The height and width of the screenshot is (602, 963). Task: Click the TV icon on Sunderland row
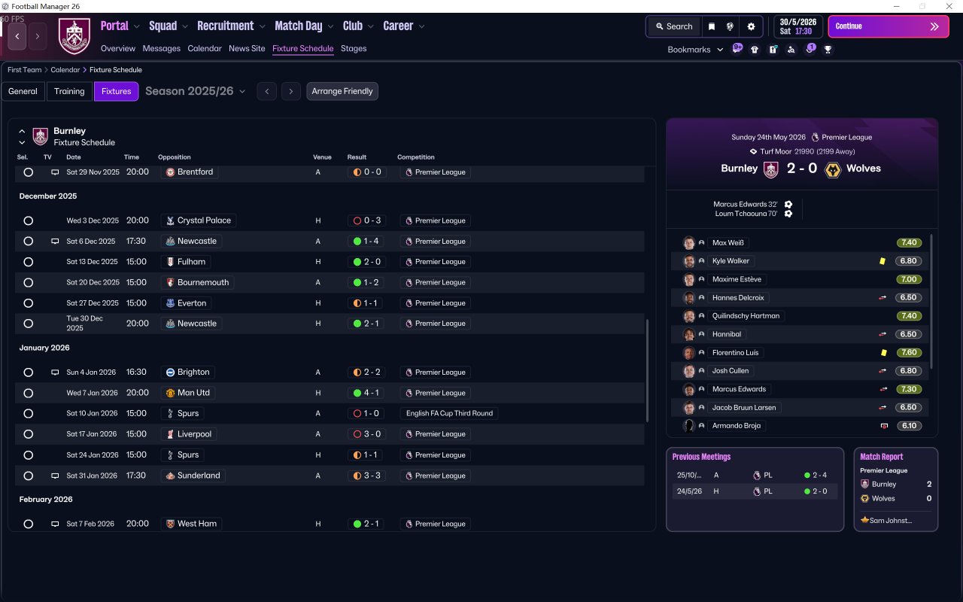(x=55, y=476)
